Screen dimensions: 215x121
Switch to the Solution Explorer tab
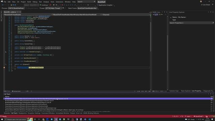click(x=174, y=91)
